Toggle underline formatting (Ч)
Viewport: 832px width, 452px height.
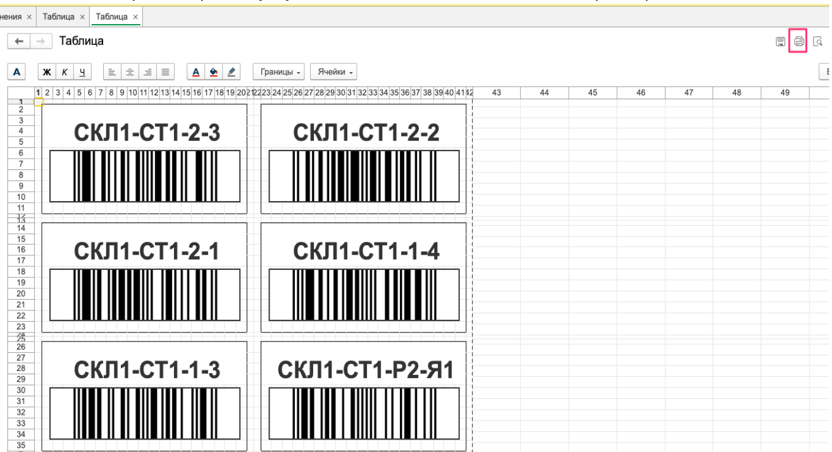coord(82,72)
